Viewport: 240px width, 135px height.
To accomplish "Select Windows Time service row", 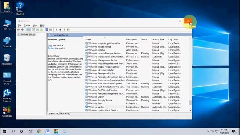I will pos(133,103).
